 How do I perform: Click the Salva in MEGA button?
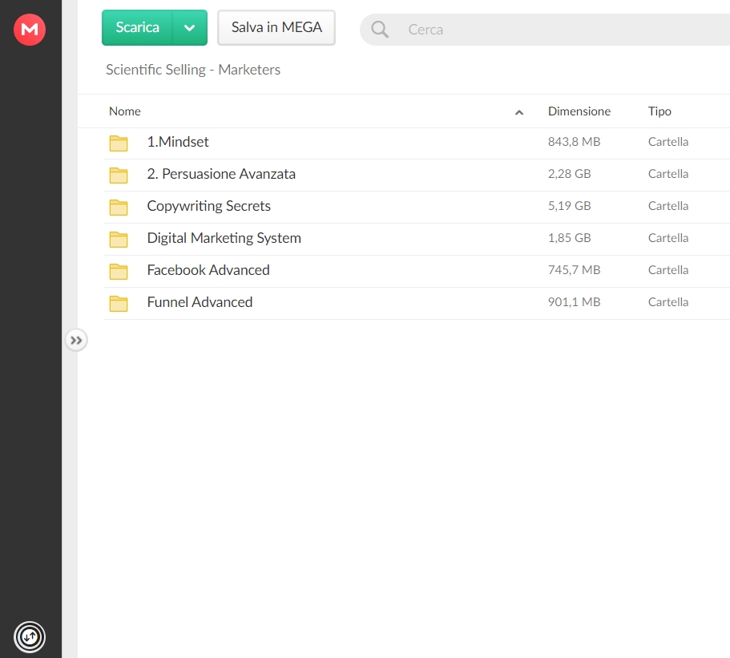tap(276, 28)
